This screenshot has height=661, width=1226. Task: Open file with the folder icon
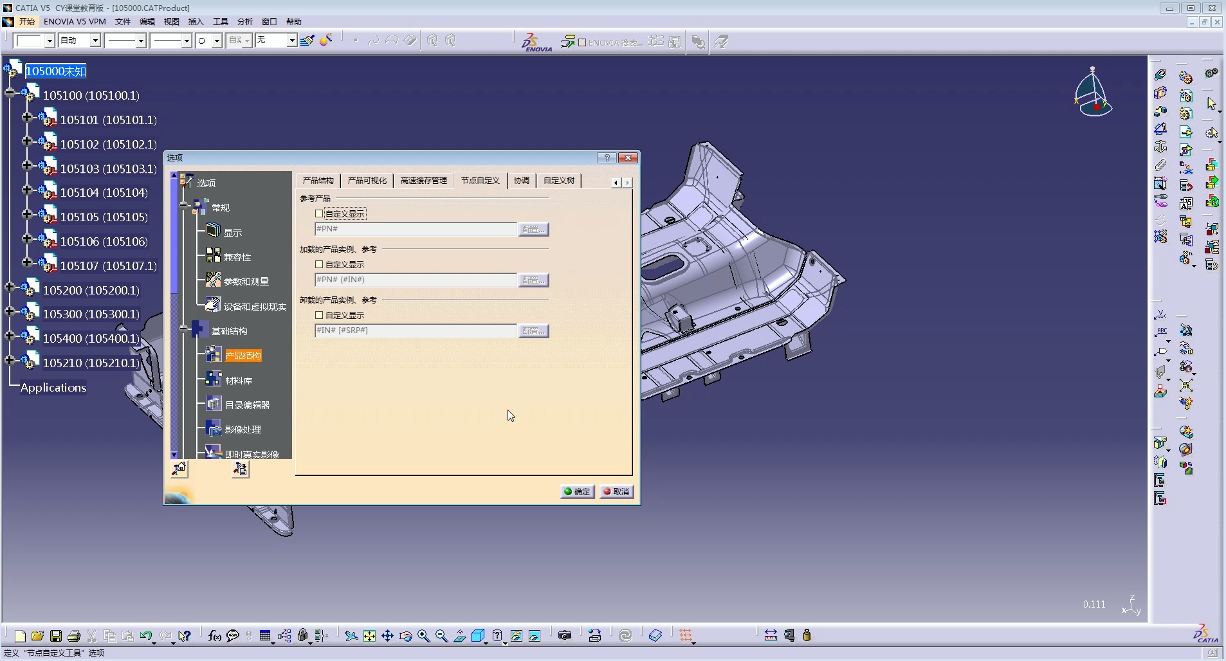click(x=37, y=636)
